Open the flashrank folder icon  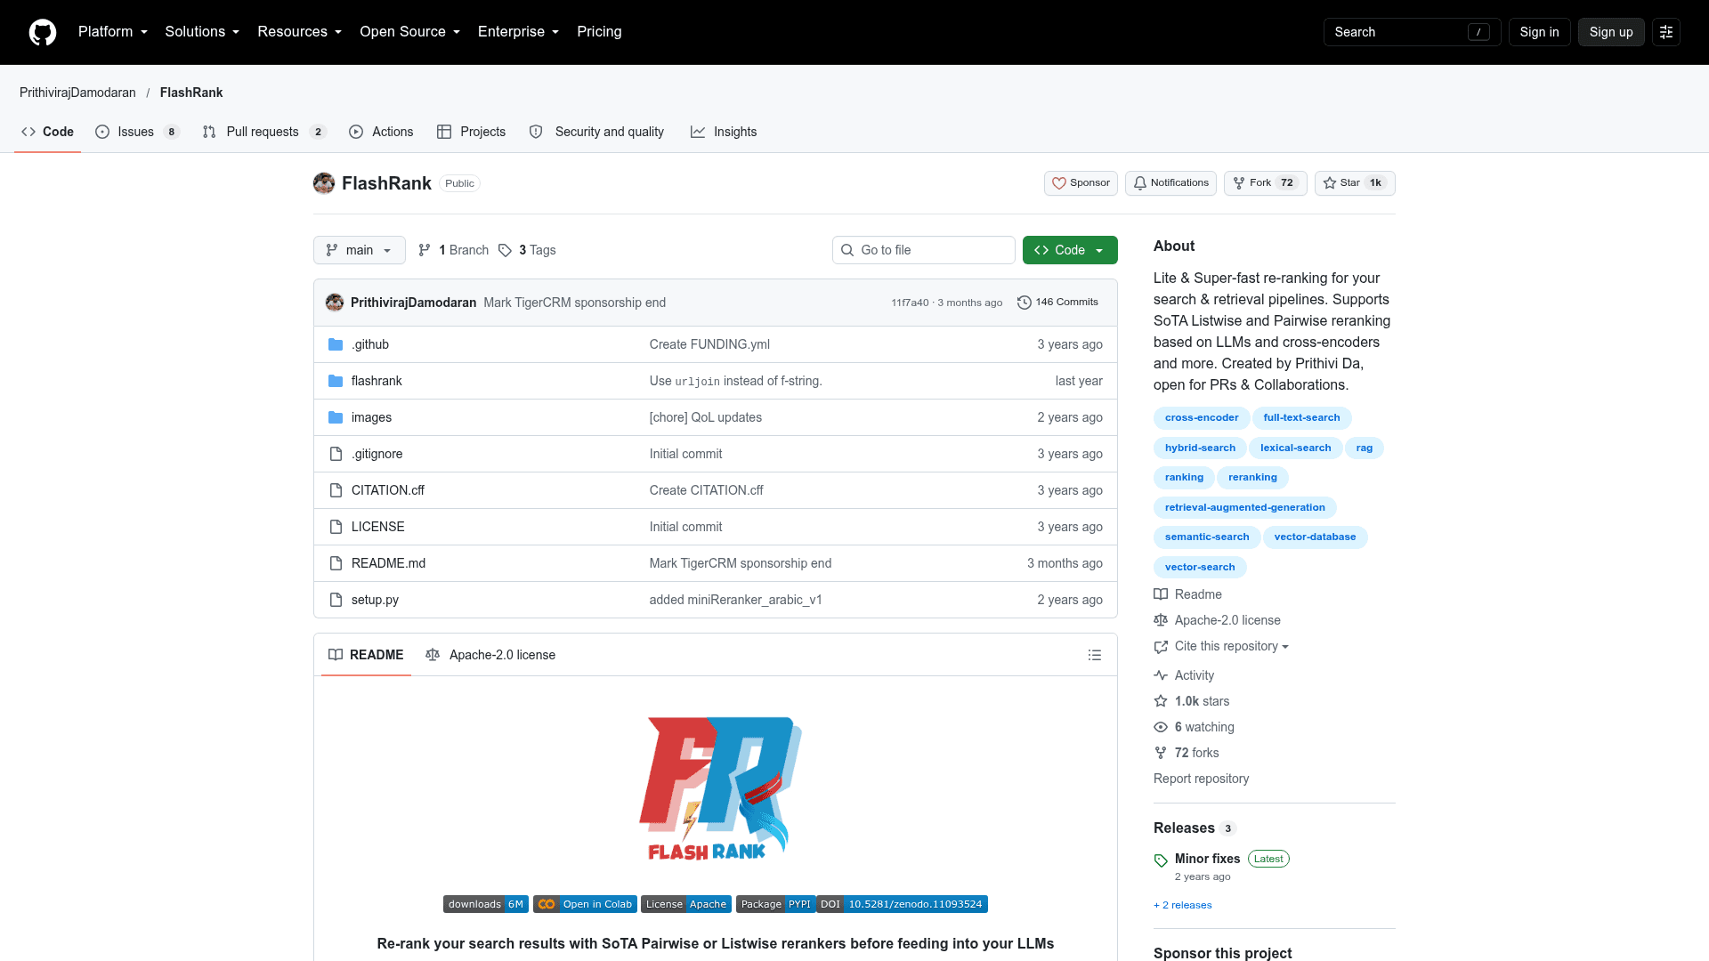click(x=336, y=381)
